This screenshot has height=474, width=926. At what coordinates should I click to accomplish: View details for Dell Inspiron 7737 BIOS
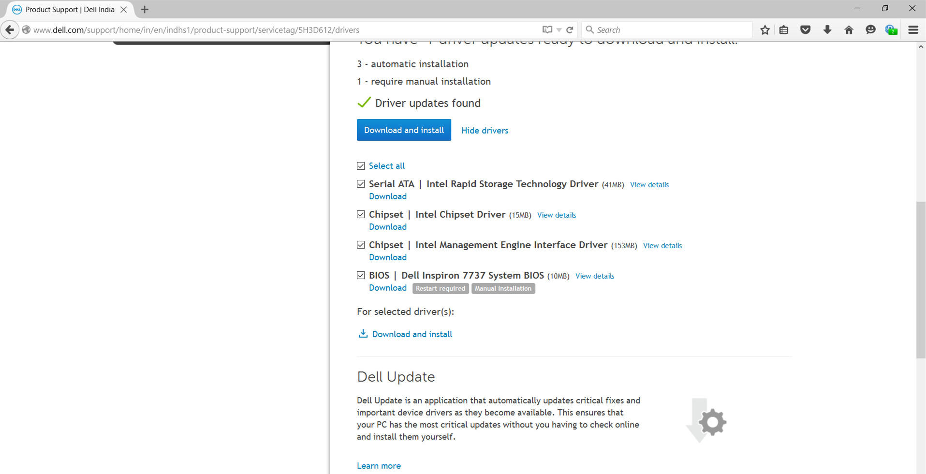[x=595, y=276]
